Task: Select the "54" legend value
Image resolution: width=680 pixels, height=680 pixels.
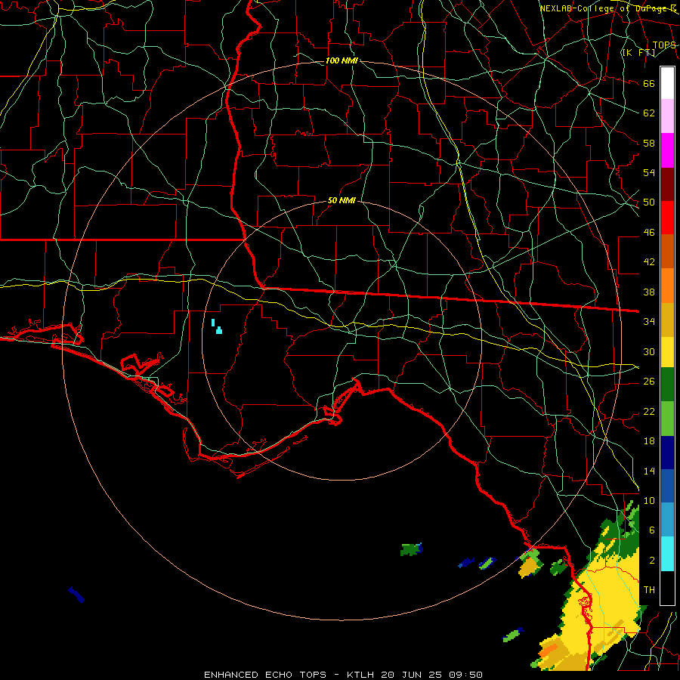Action: (649, 172)
